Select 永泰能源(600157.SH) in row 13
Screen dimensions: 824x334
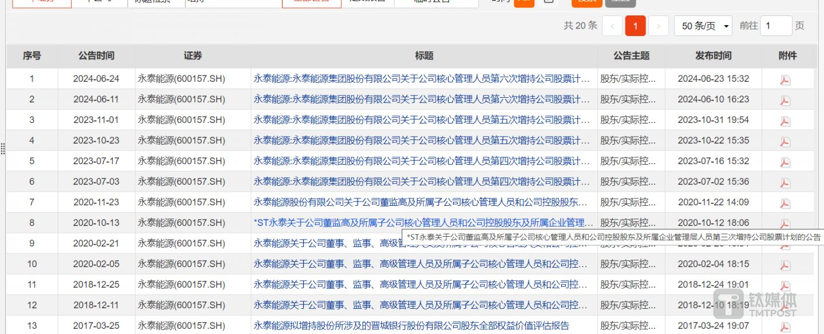tap(181, 326)
